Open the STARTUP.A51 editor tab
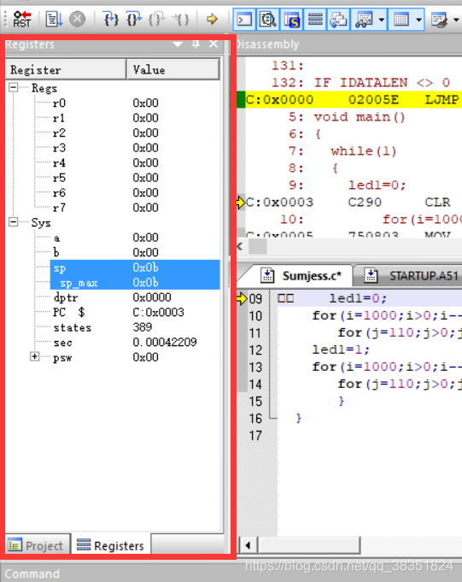This screenshot has height=582, width=462. point(411,275)
